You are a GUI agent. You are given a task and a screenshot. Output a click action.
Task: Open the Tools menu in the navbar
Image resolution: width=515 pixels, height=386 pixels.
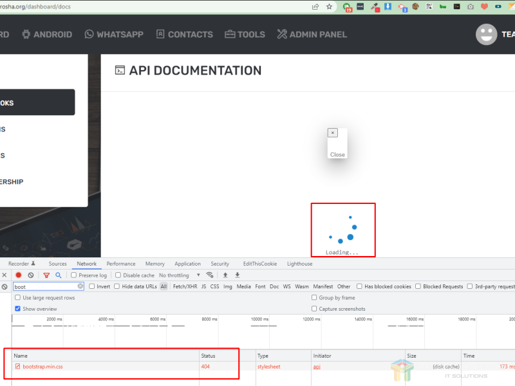(245, 34)
